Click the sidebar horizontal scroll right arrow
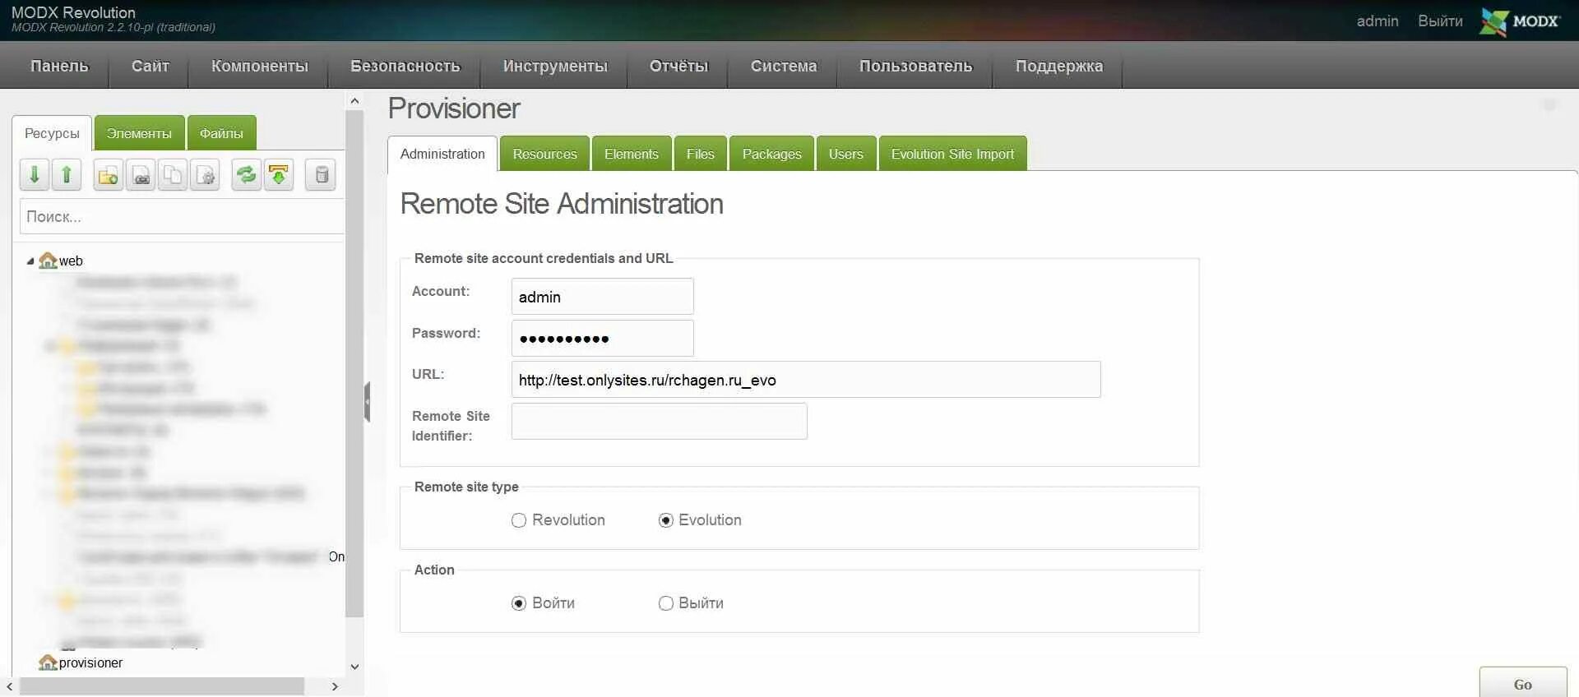This screenshot has height=697, width=1579. point(335,686)
